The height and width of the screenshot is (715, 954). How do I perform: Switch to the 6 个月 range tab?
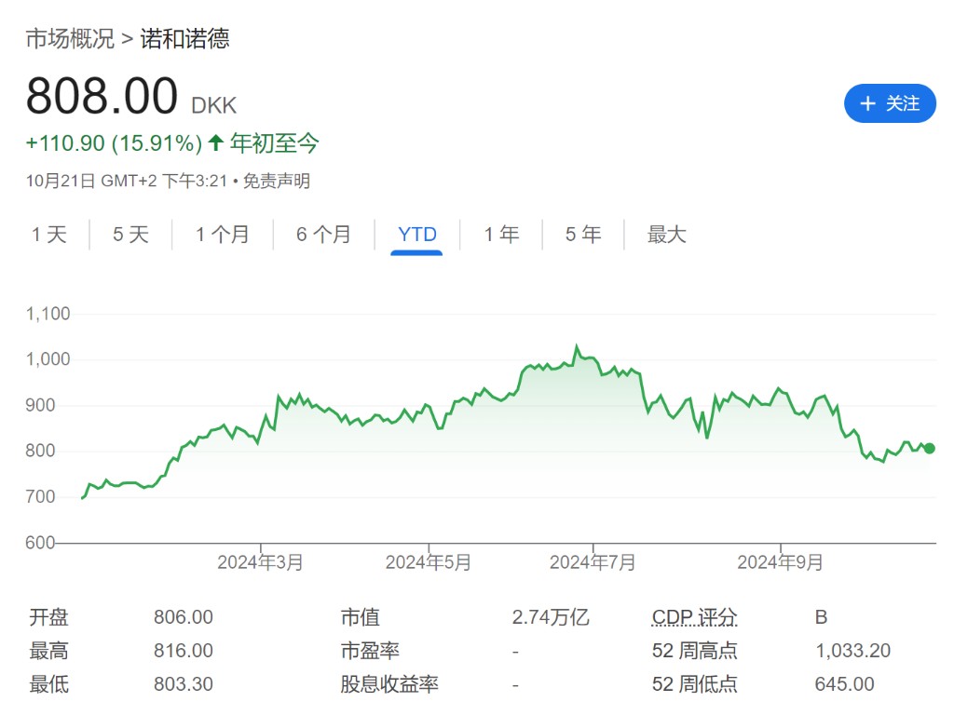pyautogui.click(x=323, y=234)
